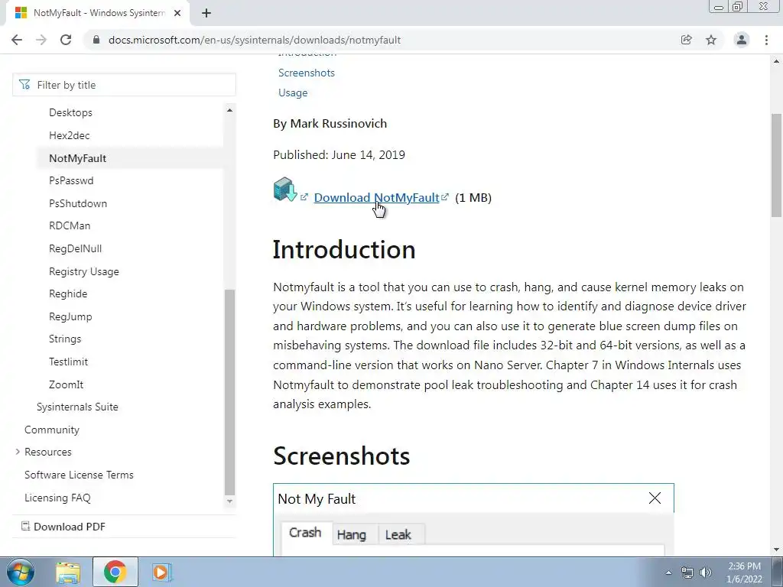Open the Testlimit sidebar entry
Screen dimensions: 783x587
[x=68, y=362]
